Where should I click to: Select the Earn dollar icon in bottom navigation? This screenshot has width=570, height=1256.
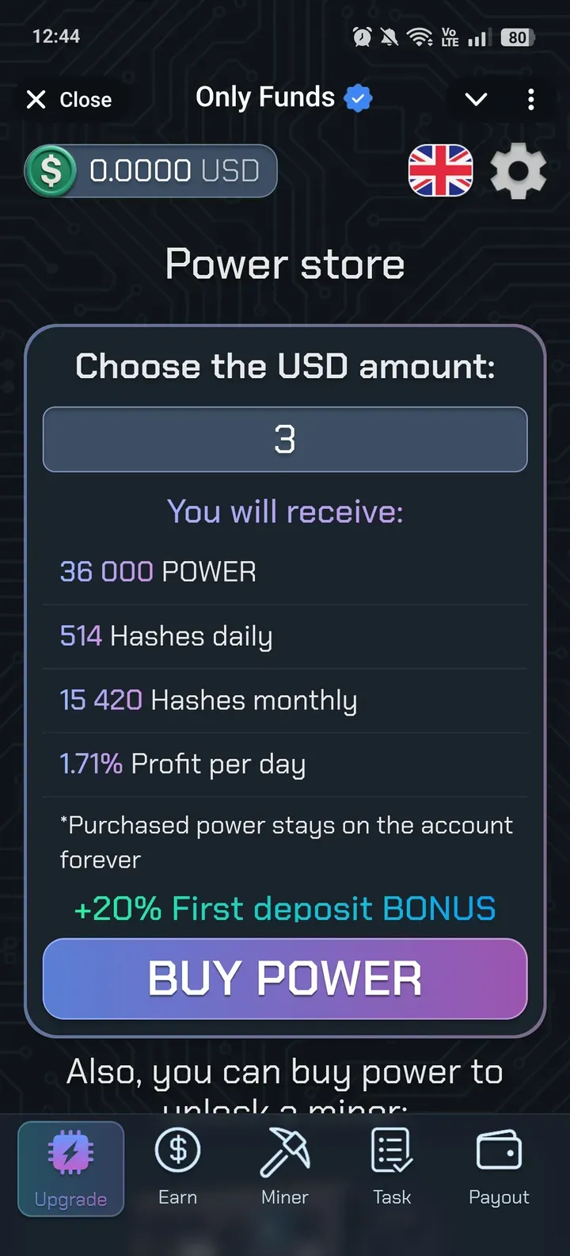coord(177,1149)
